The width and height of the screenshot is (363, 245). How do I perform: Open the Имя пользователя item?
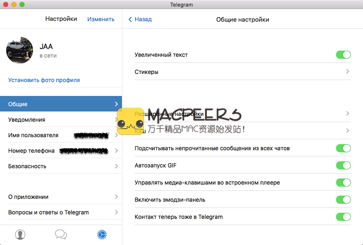(x=61, y=135)
